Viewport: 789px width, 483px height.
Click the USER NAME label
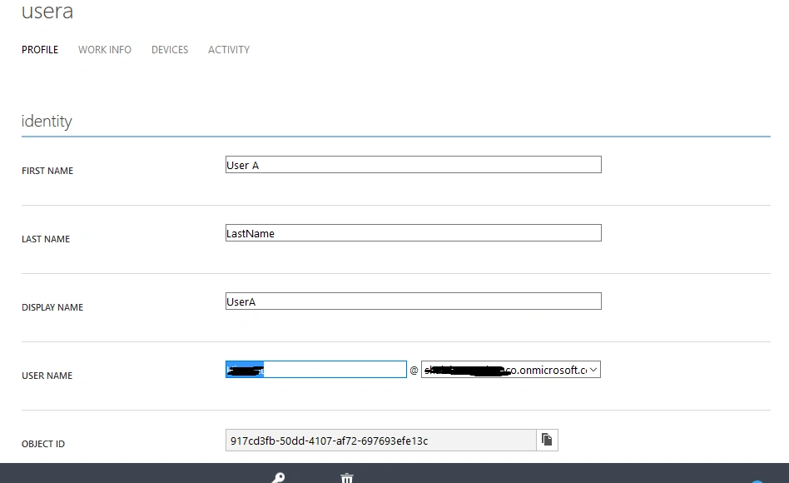click(47, 376)
